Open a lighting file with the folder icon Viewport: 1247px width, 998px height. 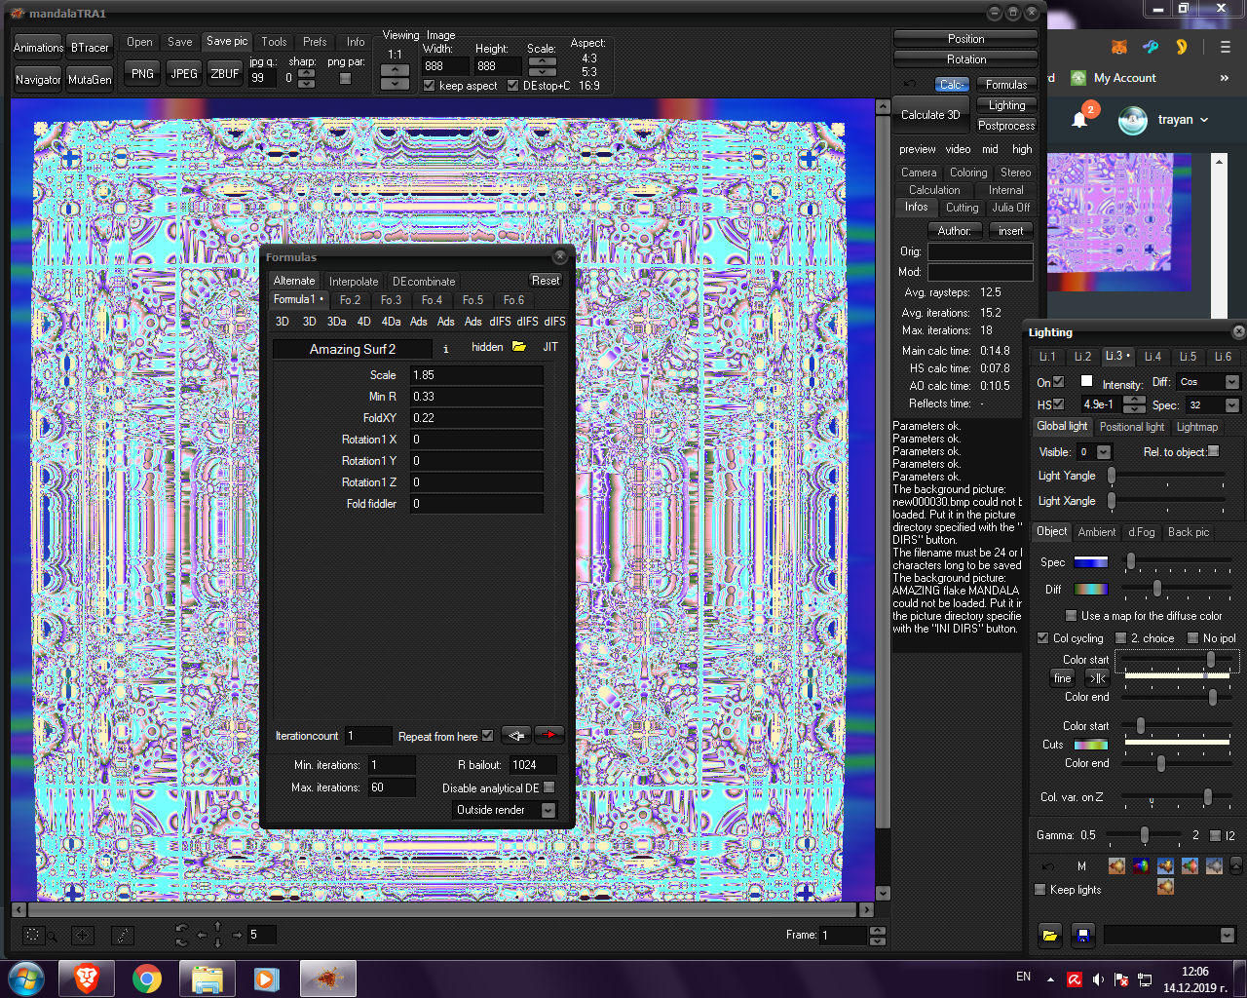[1049, 935]
